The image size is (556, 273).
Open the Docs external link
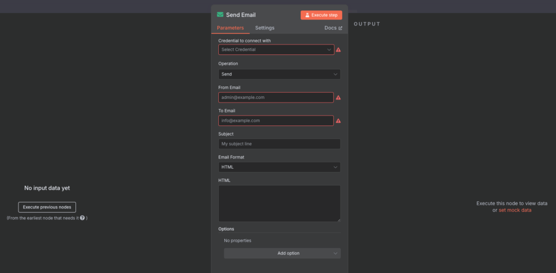click(333, 28)
